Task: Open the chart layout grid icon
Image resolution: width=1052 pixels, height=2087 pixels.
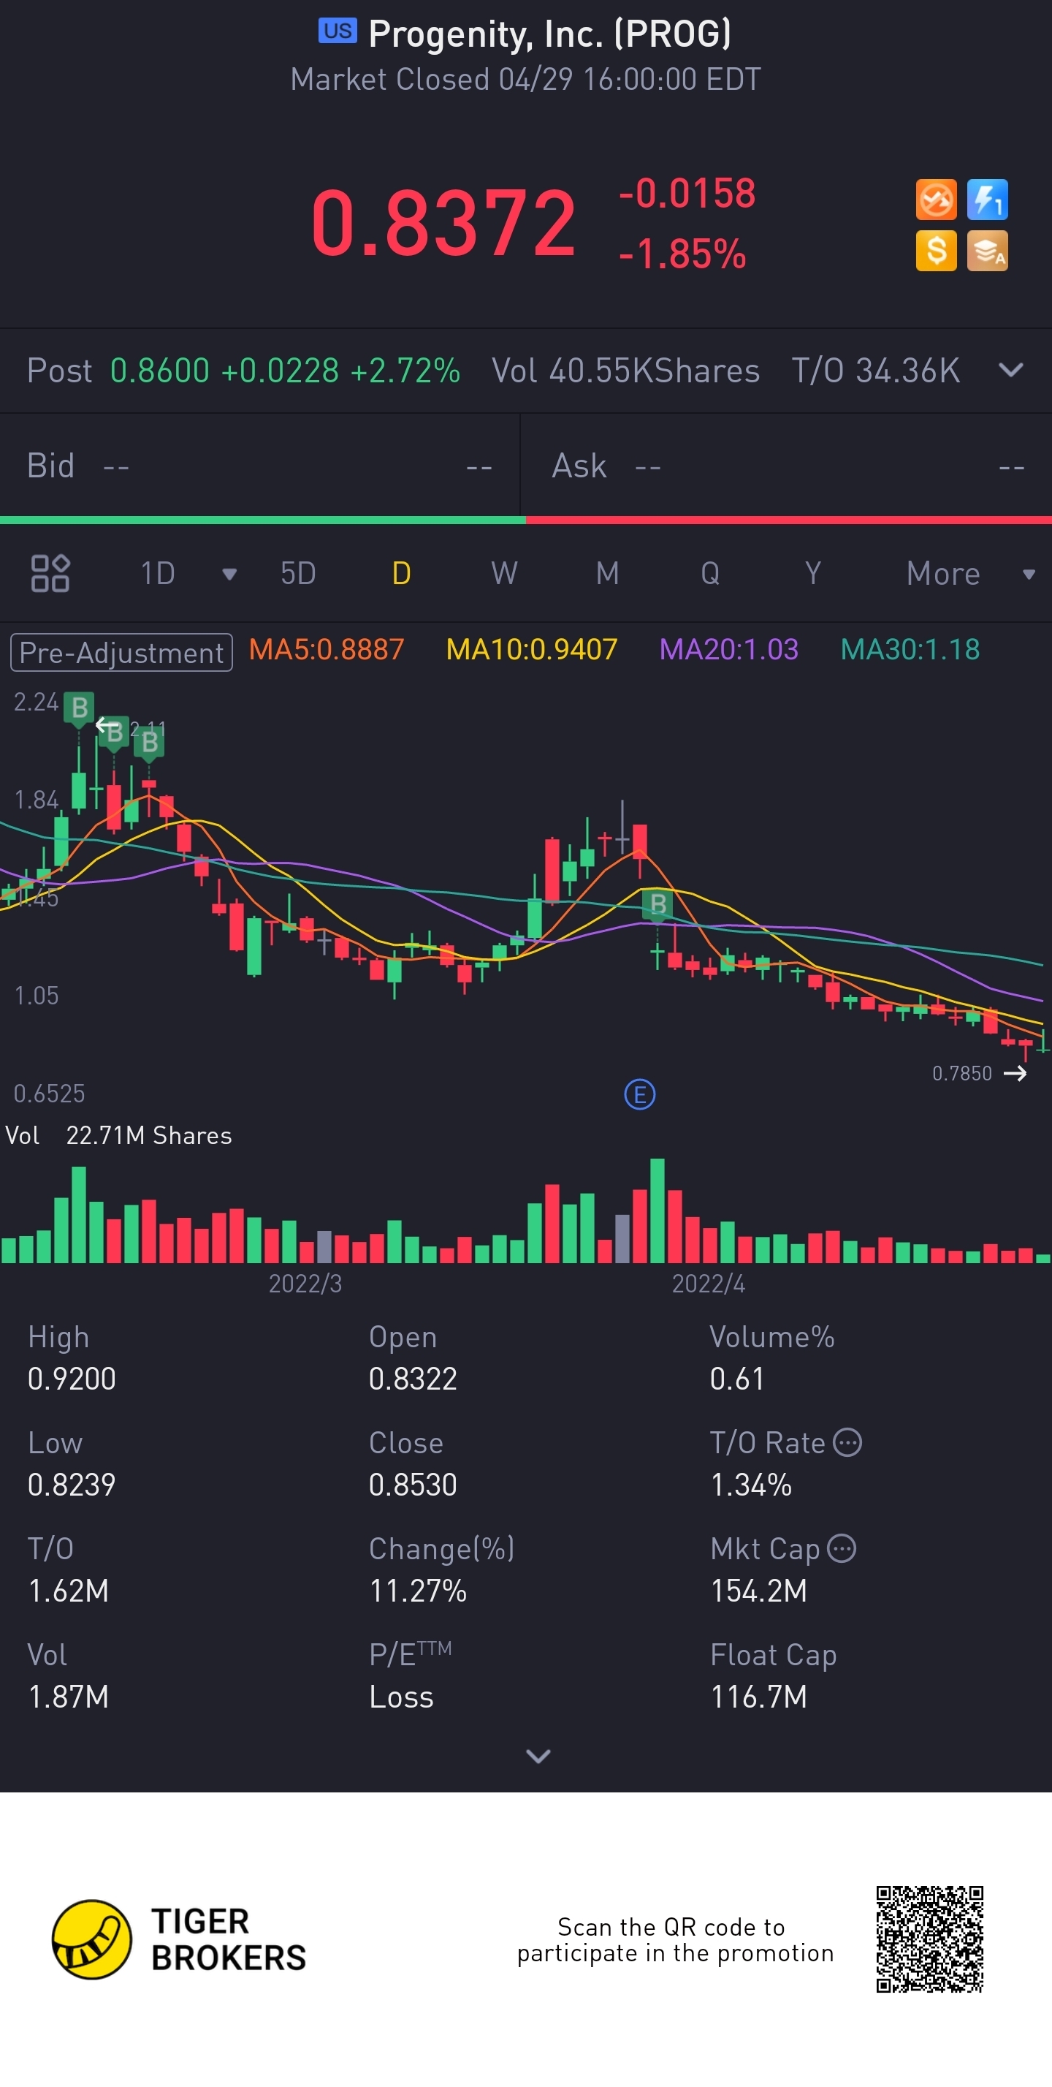Action: coord(50,574)
